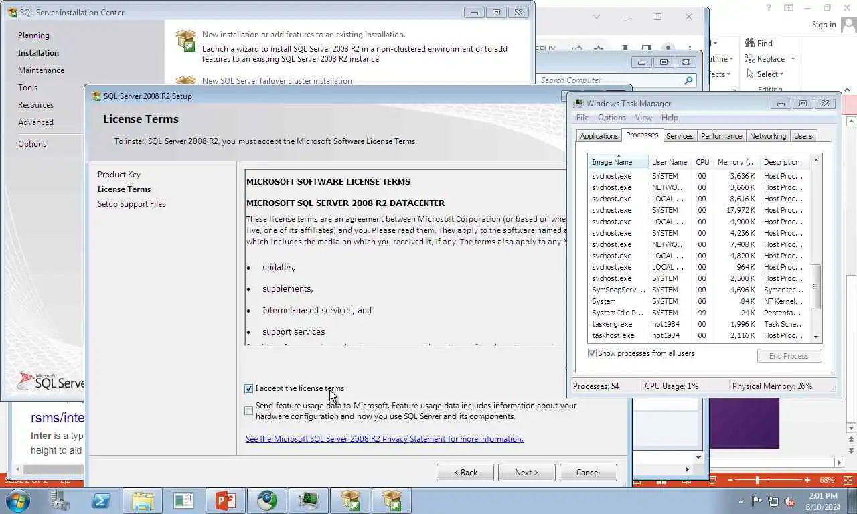The height and width of the screenshot is (514, 857).
Task: Click zoom in plus in PowerPoint
Action: (807, 480)
